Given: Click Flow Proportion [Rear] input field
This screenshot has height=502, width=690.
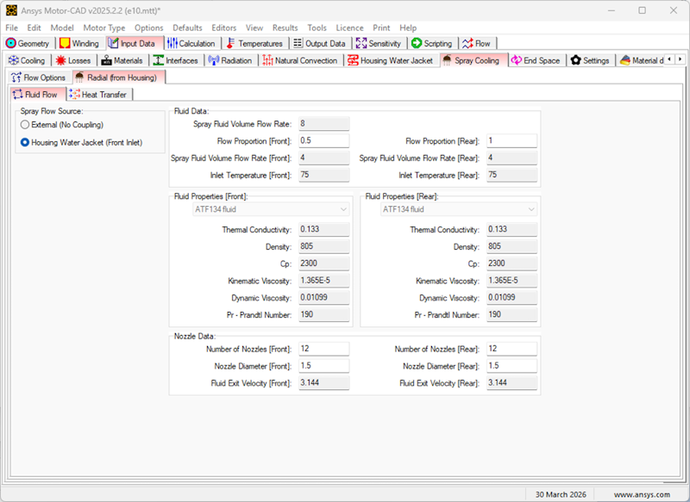Looking at the screenshot, I should 511,141.
